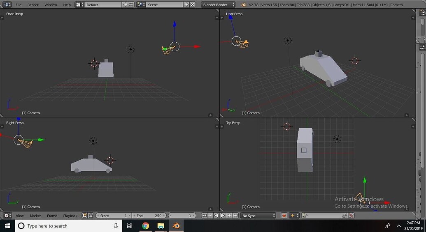Jump to the last frame

pos(235,216)
